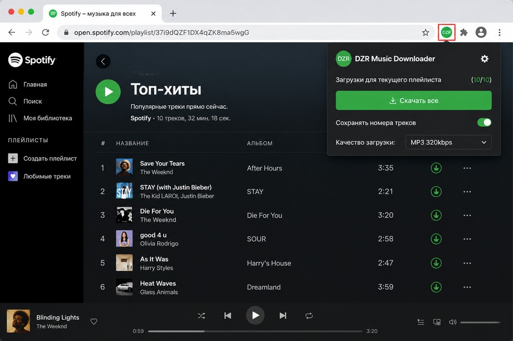Open the Chrome profile avatar
Screen dimensions: 513x341
pyautogui.click(x=481, y=32)
